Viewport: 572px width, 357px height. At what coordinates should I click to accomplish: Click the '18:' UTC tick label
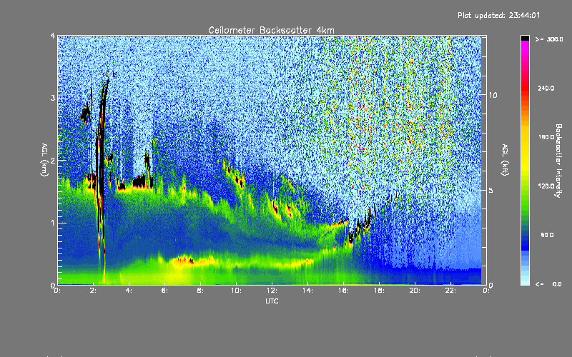pyautogui.click(x=379, y=291)
